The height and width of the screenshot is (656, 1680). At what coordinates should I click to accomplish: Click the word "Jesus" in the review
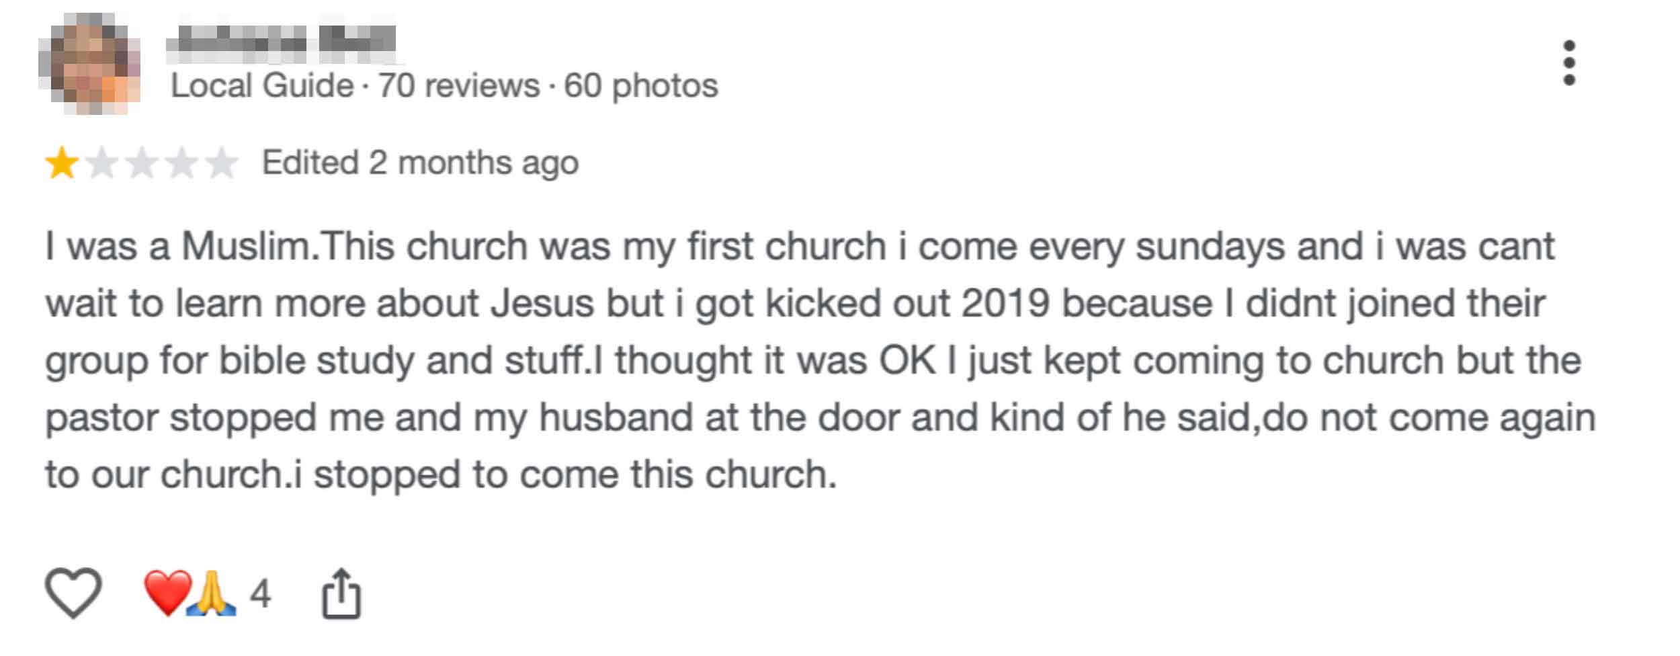coord(542,303)
